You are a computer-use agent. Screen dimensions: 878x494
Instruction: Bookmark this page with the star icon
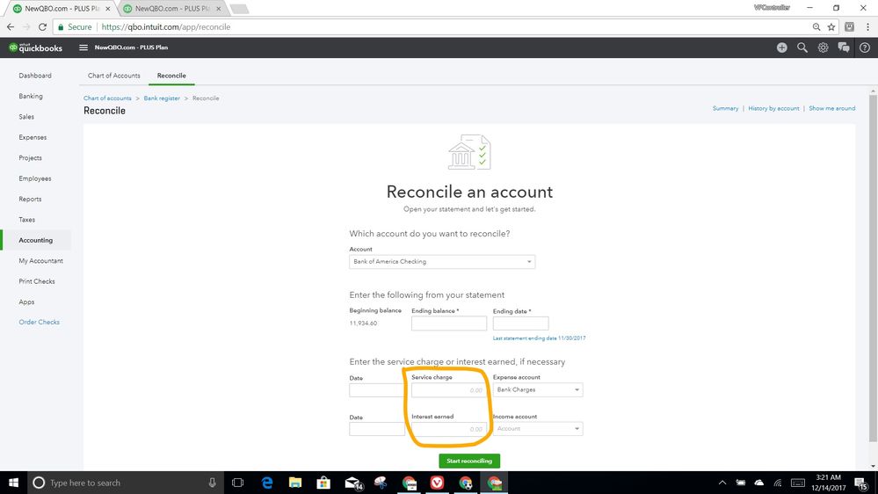[x=831, y=27]
